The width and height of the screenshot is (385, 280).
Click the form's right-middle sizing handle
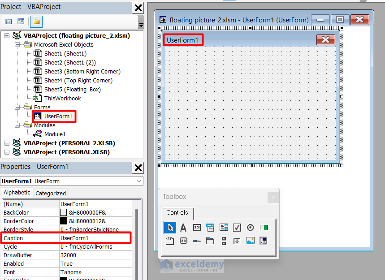coord(342,97)
